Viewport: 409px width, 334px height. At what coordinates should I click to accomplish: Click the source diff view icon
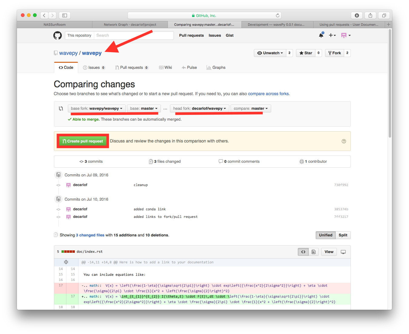(x=303, y=252)
